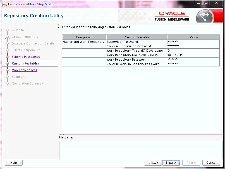The image size is (225, 169).
Task: Click the Oracle Fusion Middleware logo
Action: 172,16
